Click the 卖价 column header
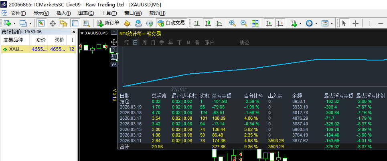This screenshot has height=161, width=387. tap(38, 40)
